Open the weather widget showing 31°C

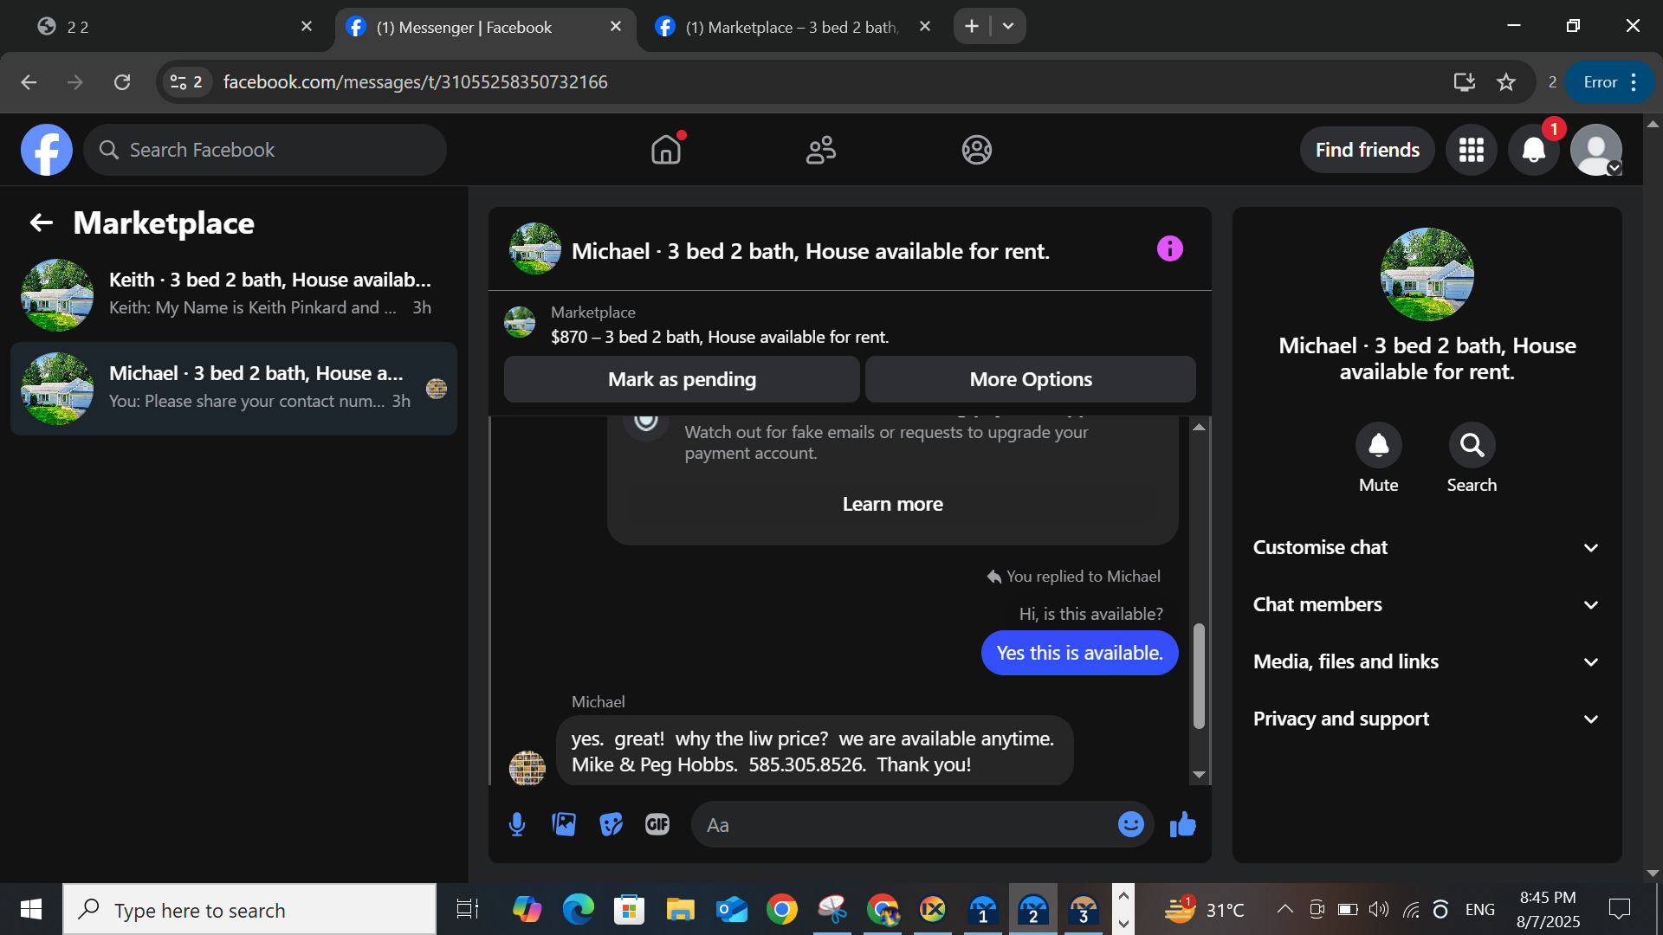[x=1204, y=909]
